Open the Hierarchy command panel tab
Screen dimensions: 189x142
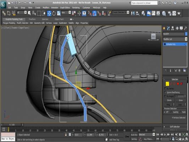(x=173, y=28)
